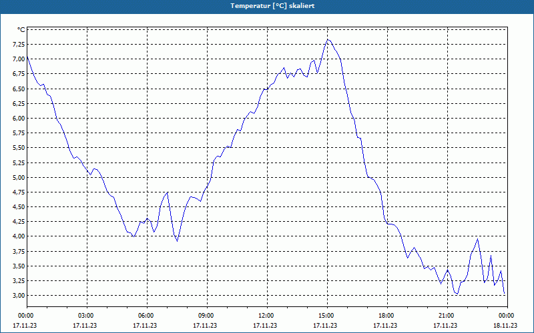Image resolution: width=534 pixels, height=333 pixels.
Task: Click the temperature curve peak near 15:00
Action: pos(328,39)
